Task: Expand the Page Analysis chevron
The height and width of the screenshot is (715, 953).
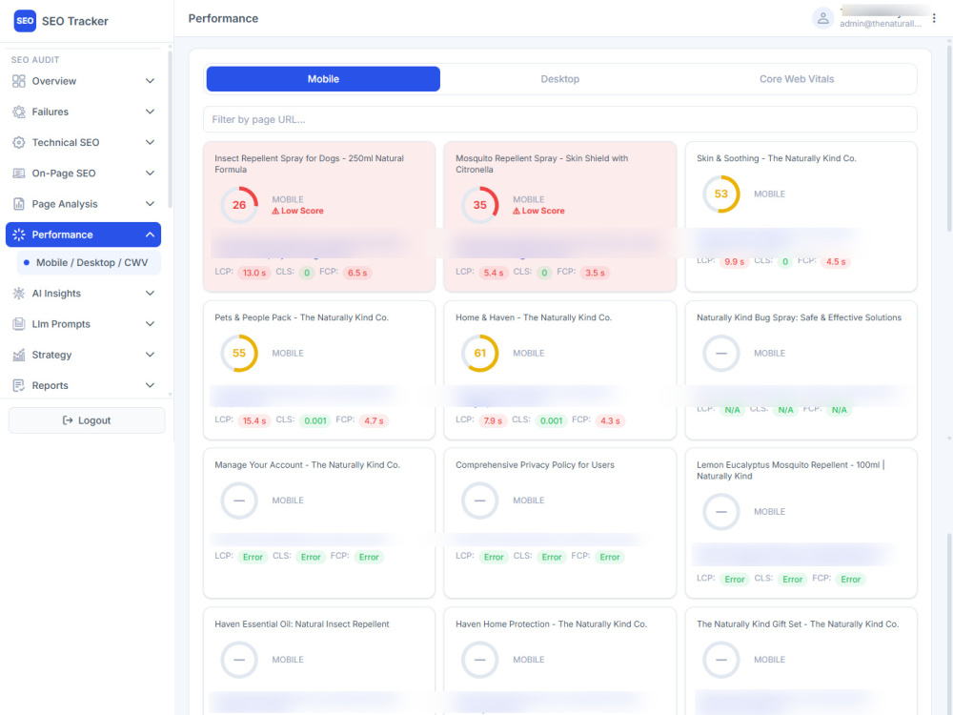Action: pos(151,204)
